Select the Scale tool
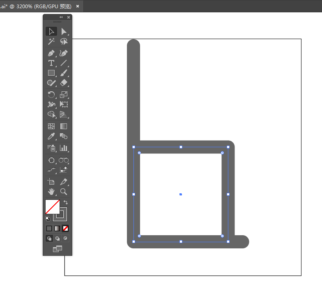The height and width of the screenshot is (308, 322). (64, 95)
